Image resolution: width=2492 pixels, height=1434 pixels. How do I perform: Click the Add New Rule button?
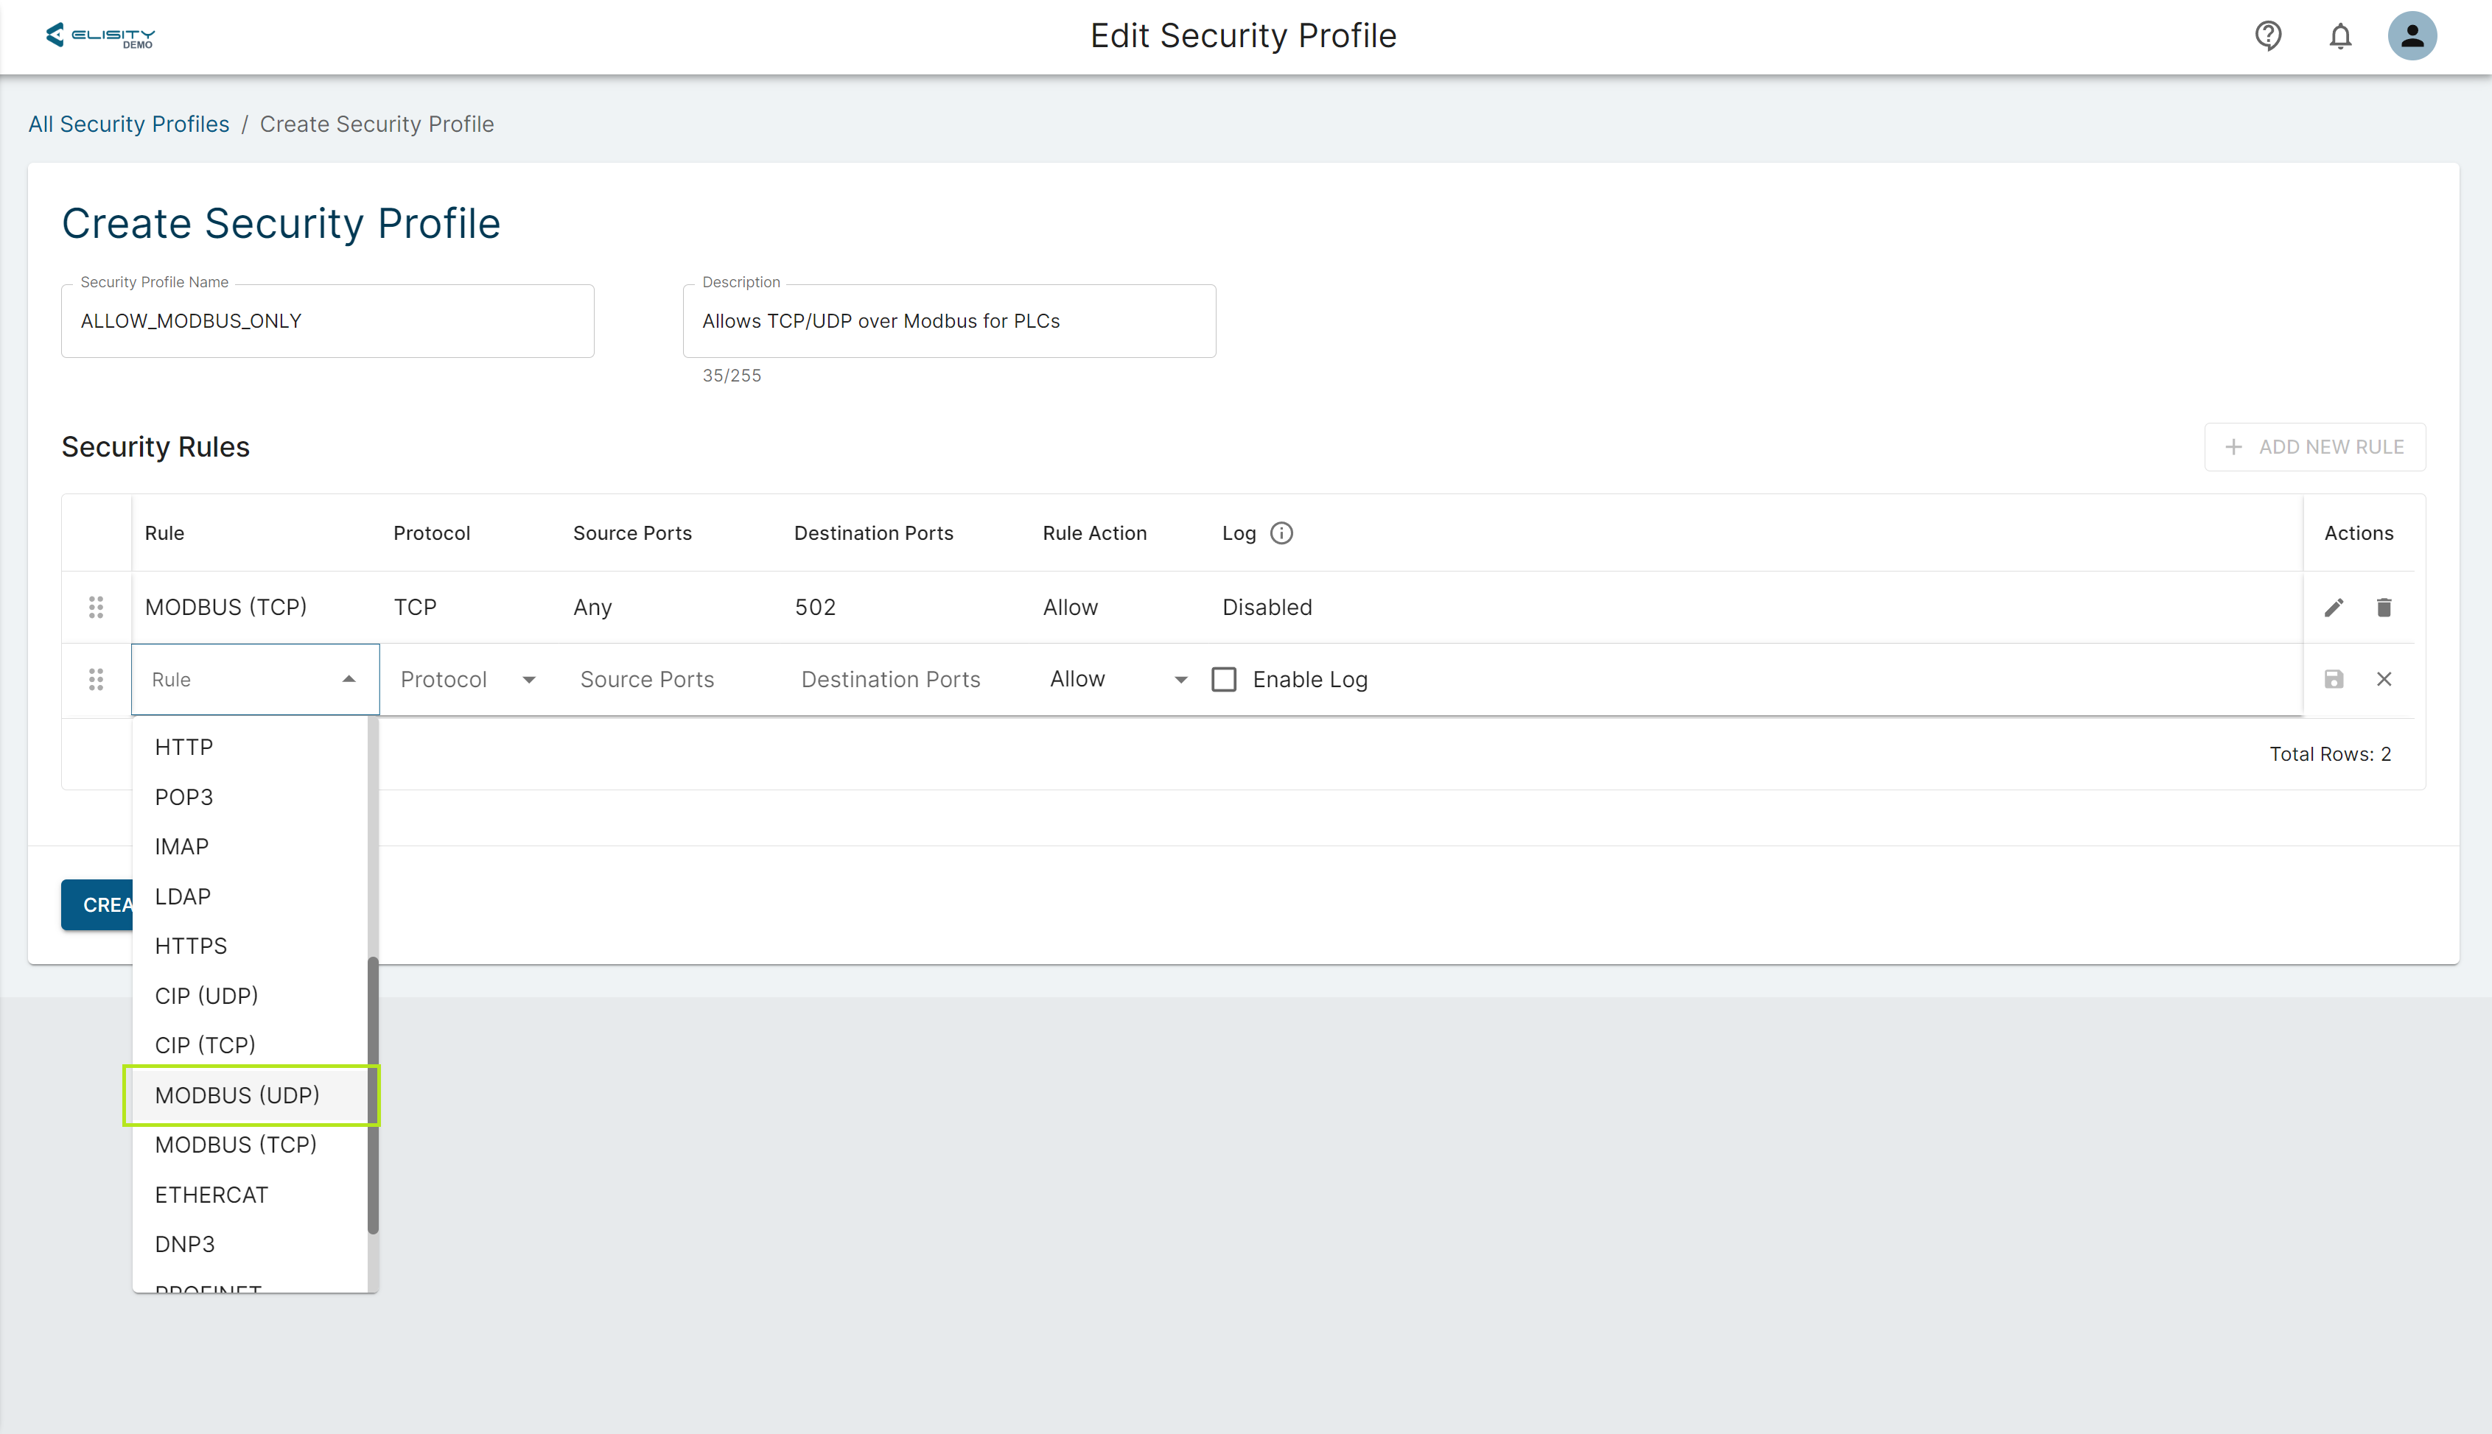click(x=2314, y=447)
